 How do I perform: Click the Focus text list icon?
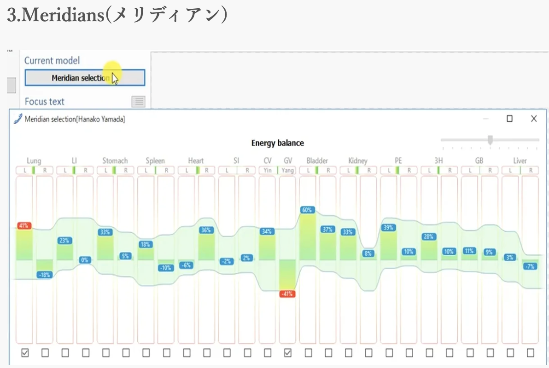[138, 101]
